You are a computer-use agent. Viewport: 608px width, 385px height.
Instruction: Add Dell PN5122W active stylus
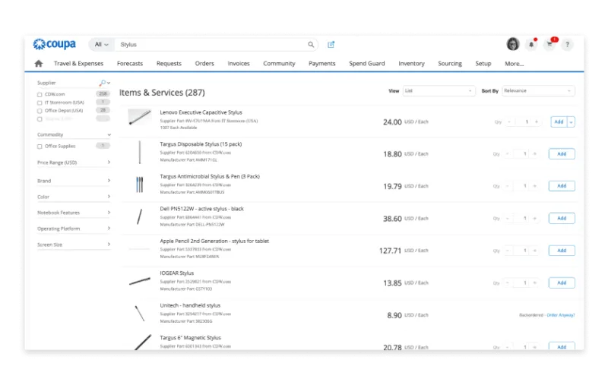[x=562, y=218]
